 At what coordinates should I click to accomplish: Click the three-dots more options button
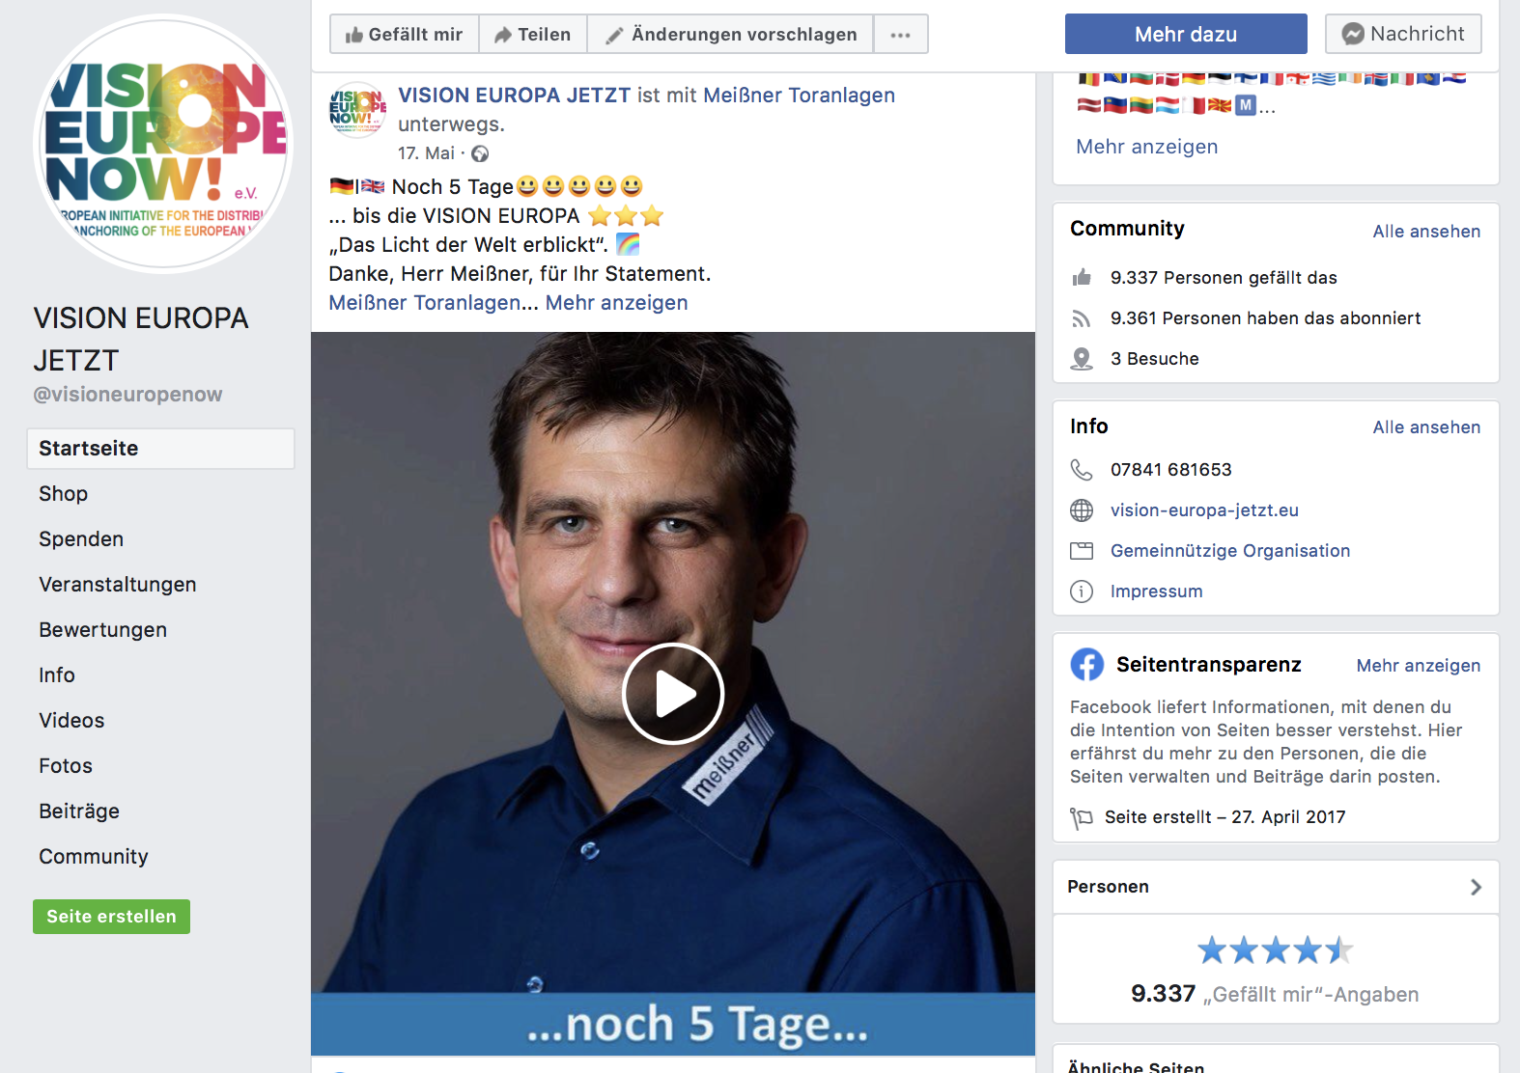pyautogui.click(x=900, y=35)
